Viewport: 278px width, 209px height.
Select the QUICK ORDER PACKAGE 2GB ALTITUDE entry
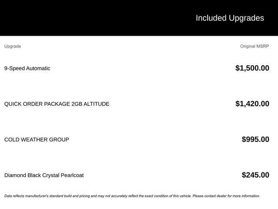point(56,104)
